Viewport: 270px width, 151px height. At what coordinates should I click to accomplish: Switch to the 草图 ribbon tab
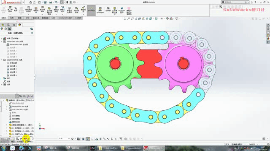[20, 18]
